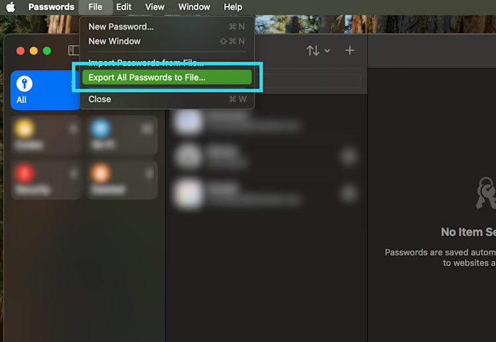
Task: Choose New Window in File menu
Action: pyautogui.click(x=114, y=41)
